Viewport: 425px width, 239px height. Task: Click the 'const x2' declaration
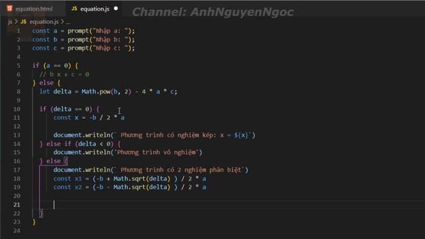[68, 187]
